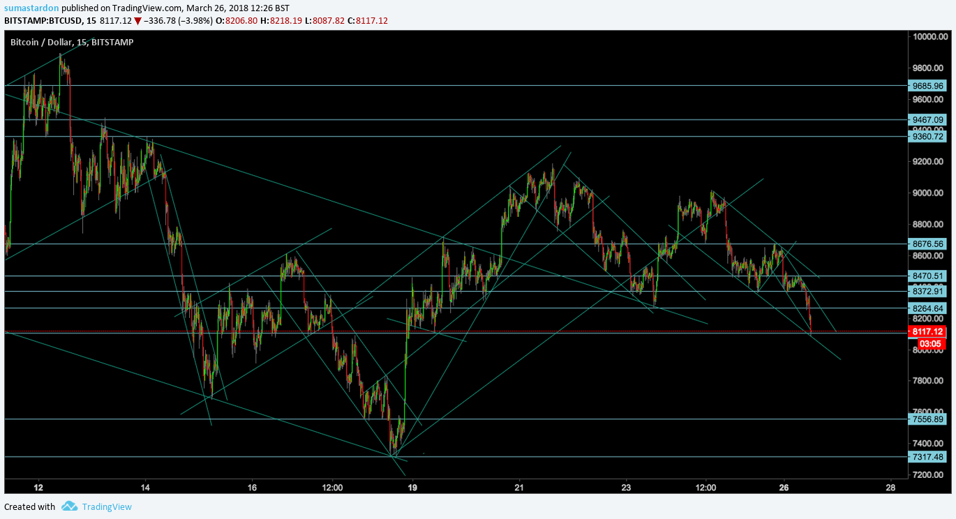Click the C:8117.12 close value
The width and height of the screenshot is (956, 519).
(x=368, y=20)
